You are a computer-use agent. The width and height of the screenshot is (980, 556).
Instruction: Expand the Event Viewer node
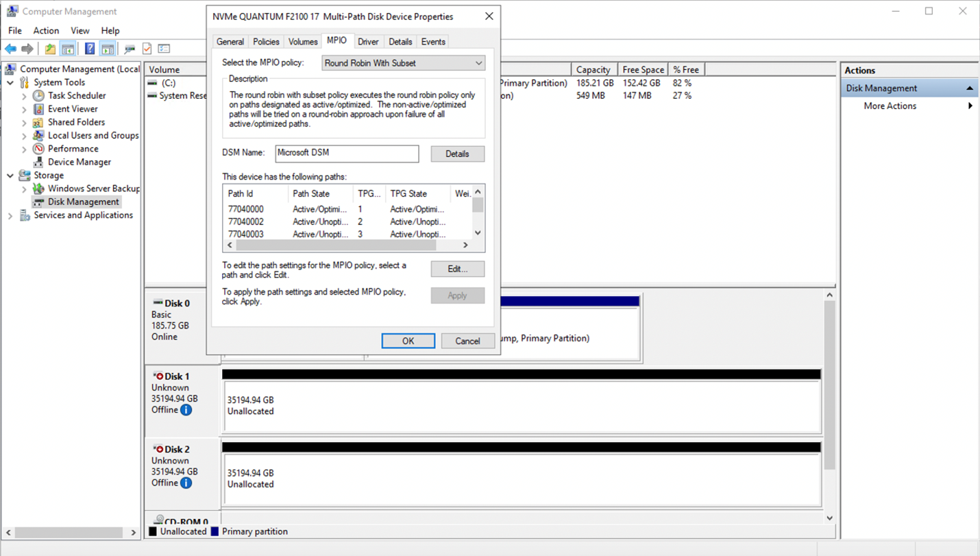(x=25, y=109)
